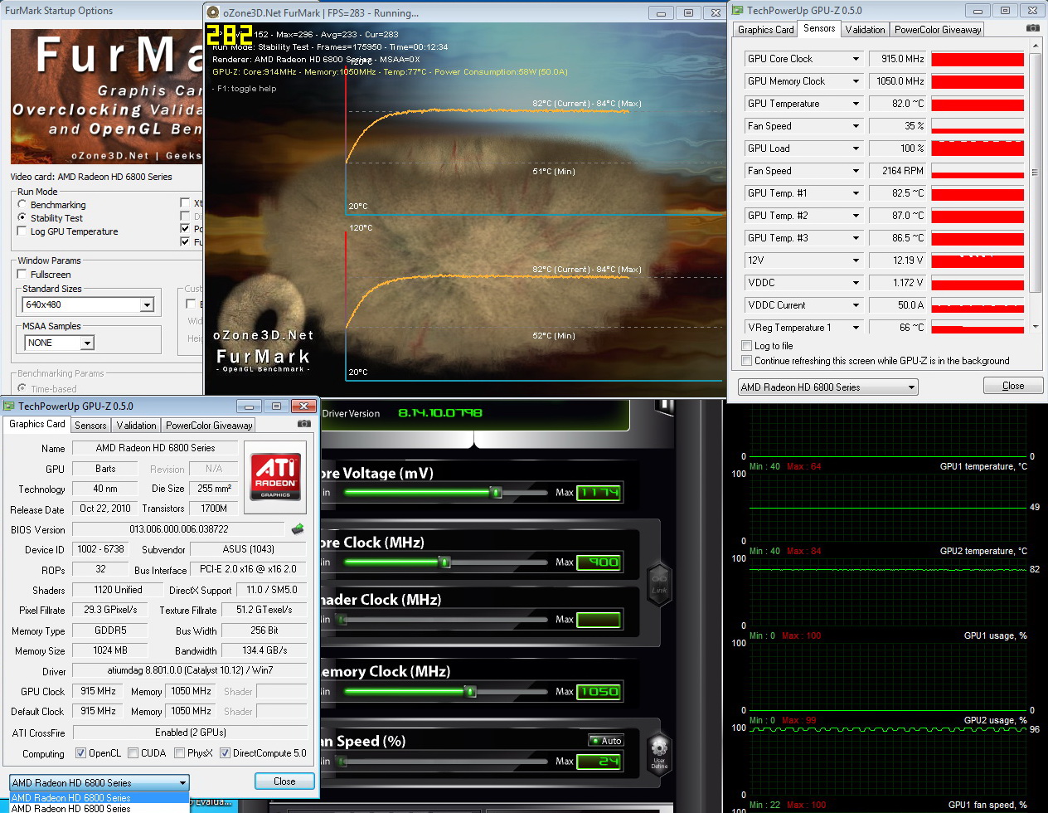Click the GPU-Z Sensors window title icon
This screenshot has height=813, width=1048.
pyautogui.click(x=737, y=11)
